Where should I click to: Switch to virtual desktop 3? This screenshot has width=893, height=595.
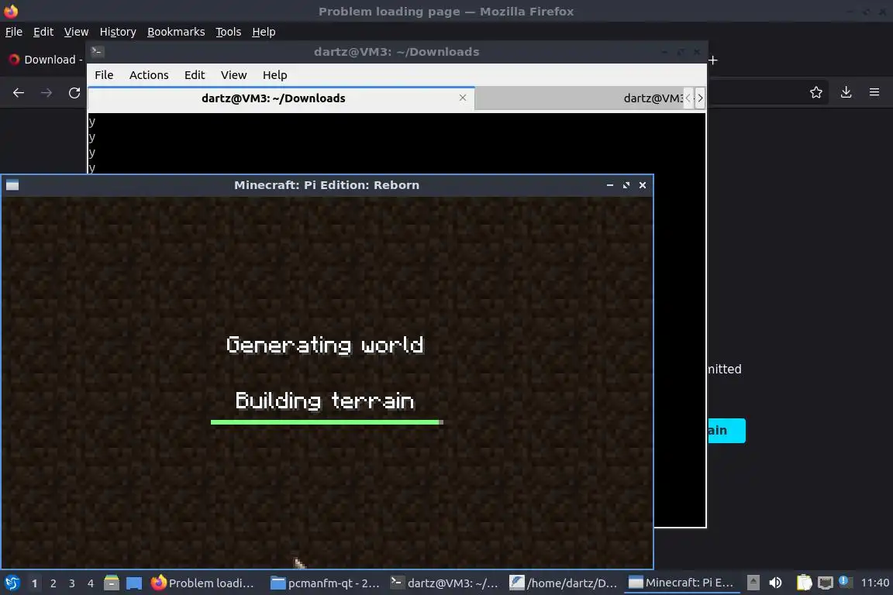pyautogui.click(x=72, y=583)
